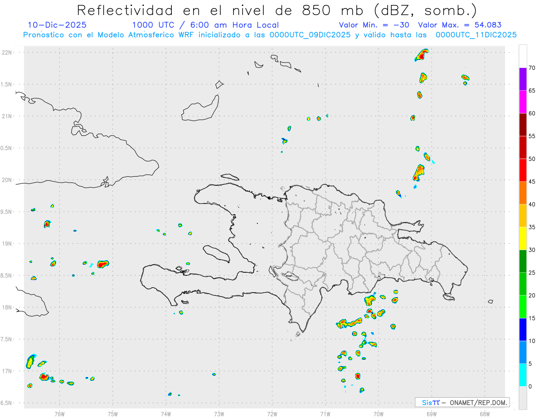Screen dimensions: 544x420
Task: Pick the bright green 15–20 dBZ legend swatch
Action: point(523,307)
